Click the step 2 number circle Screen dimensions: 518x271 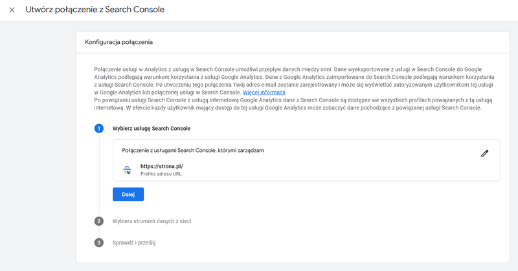[99, 221]
